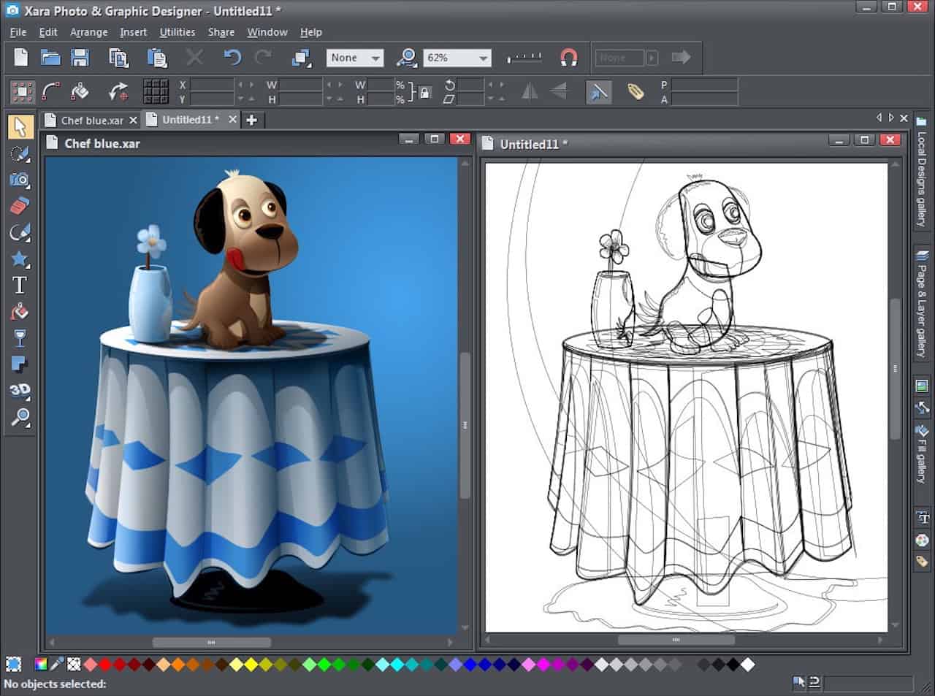The height and width of the screenshot is (696, 935).
Task: Select the 3D Extrude tool
Action: point(20,391)
